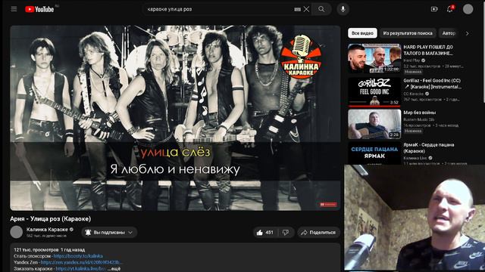Click the Калинка Live channel name
The height and width of the screenshot is (272, 485).
click(415, 158)
